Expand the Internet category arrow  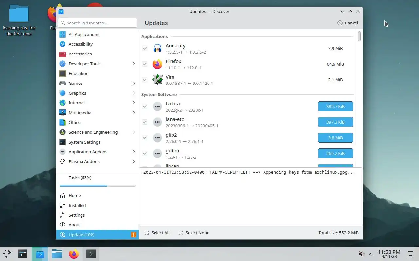coord(134,103)
